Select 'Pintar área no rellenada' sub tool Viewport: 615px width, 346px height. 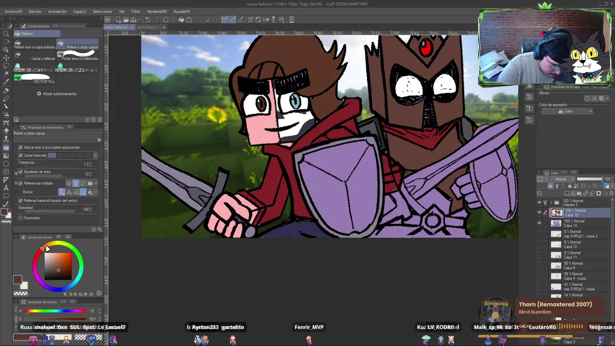pos(78,56)
